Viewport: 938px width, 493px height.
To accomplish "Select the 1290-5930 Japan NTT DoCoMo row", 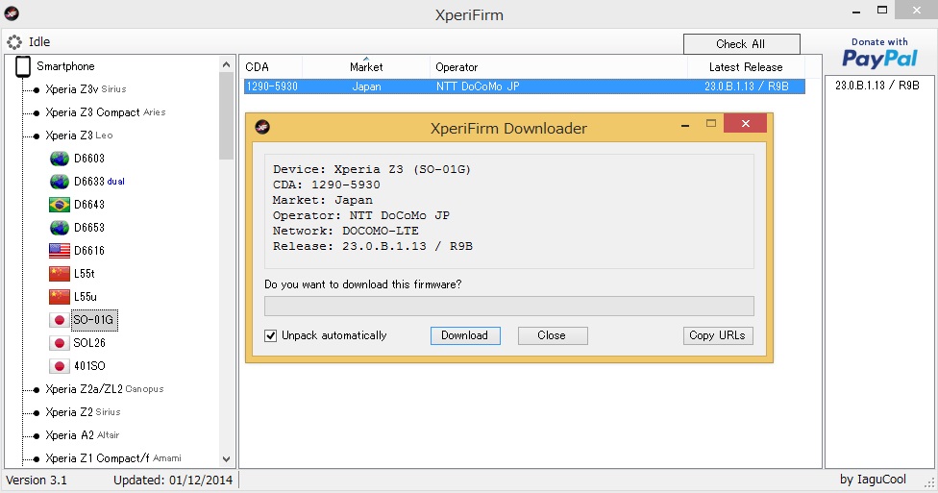I will pyautogui.click(x=524, y=86).
